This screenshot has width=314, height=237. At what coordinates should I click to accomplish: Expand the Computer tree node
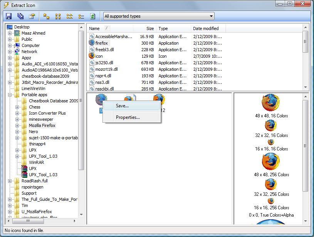10,45
